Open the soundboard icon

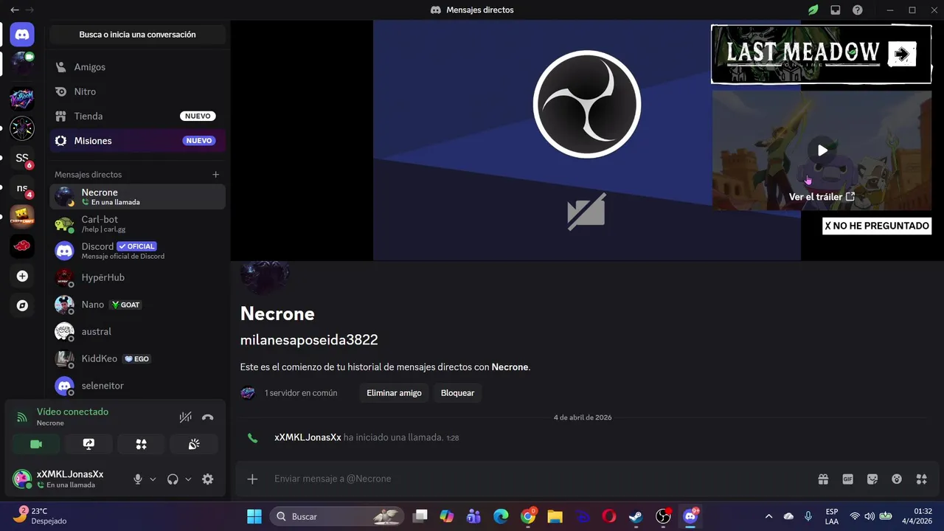[194, 444]
